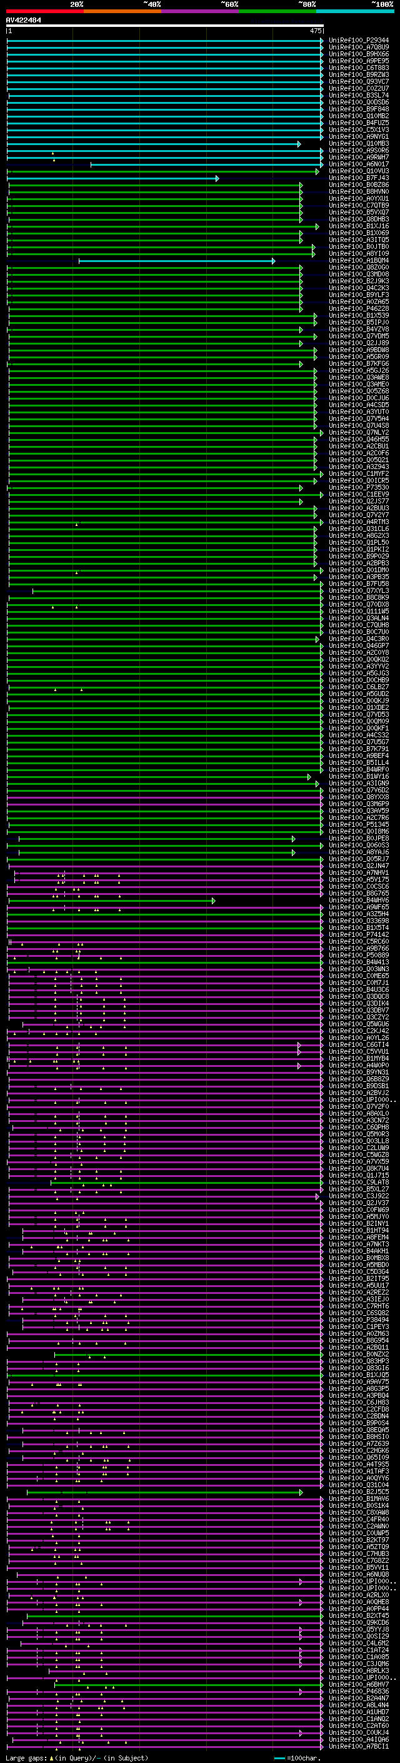Open hit UniRef100_A1UHD7
The width and height of the screenshot is (400, 1763).
click(359, 1712)
